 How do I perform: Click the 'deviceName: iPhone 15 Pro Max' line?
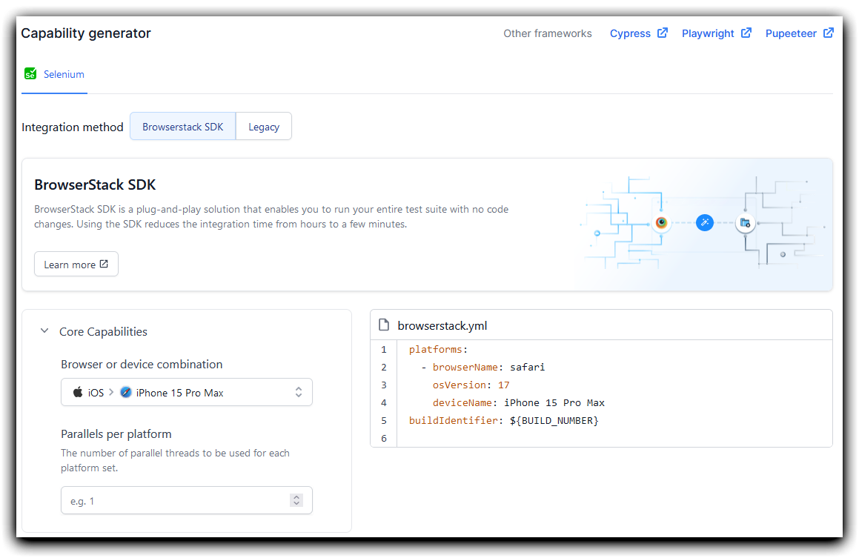518,403
